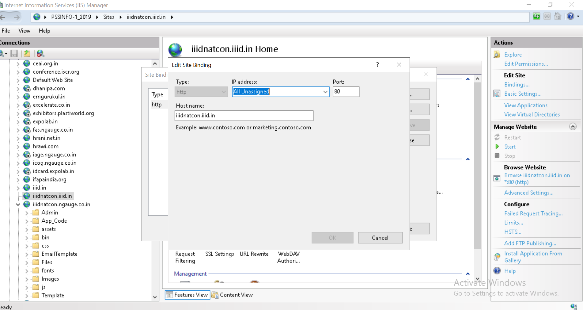Collapse the Manage Website section

(x=573, y=127)
